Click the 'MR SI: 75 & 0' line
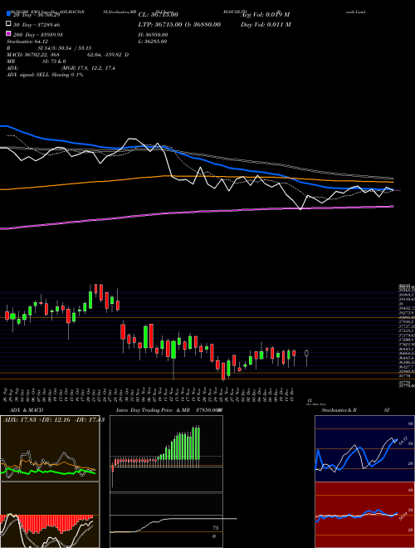Image resolution: width=415 pixels, height=548 pixels. [37, 61]
